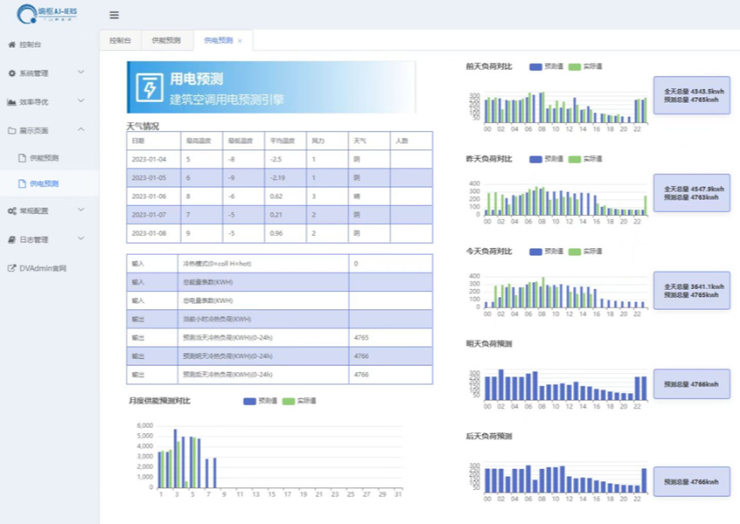The height and width of the screenshot is (524, 740).
Task: Switch to the 控制台 tab
Action: tap(120, 40)
